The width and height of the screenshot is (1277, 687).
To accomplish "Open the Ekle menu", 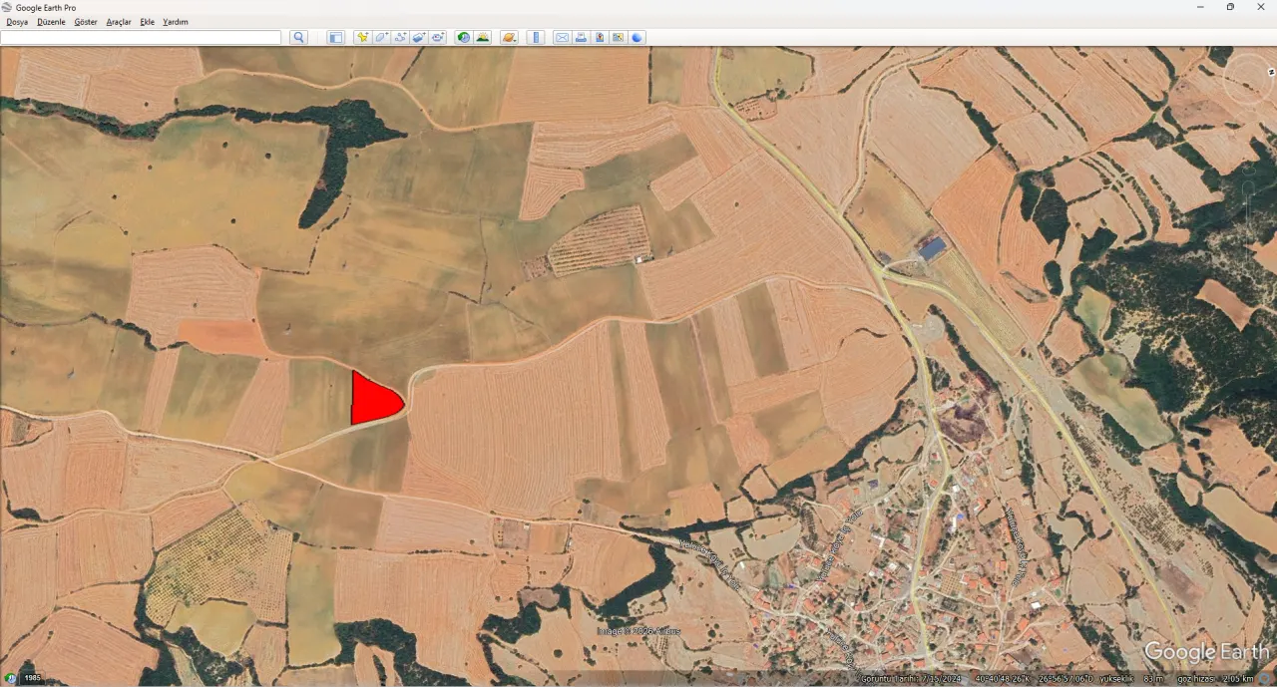I will tap(148, 22).
